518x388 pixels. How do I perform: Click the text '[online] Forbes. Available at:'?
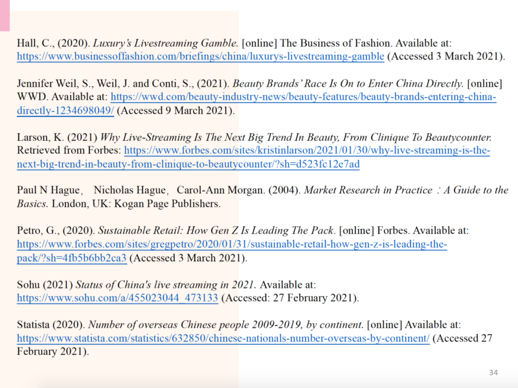coord(403,230)
